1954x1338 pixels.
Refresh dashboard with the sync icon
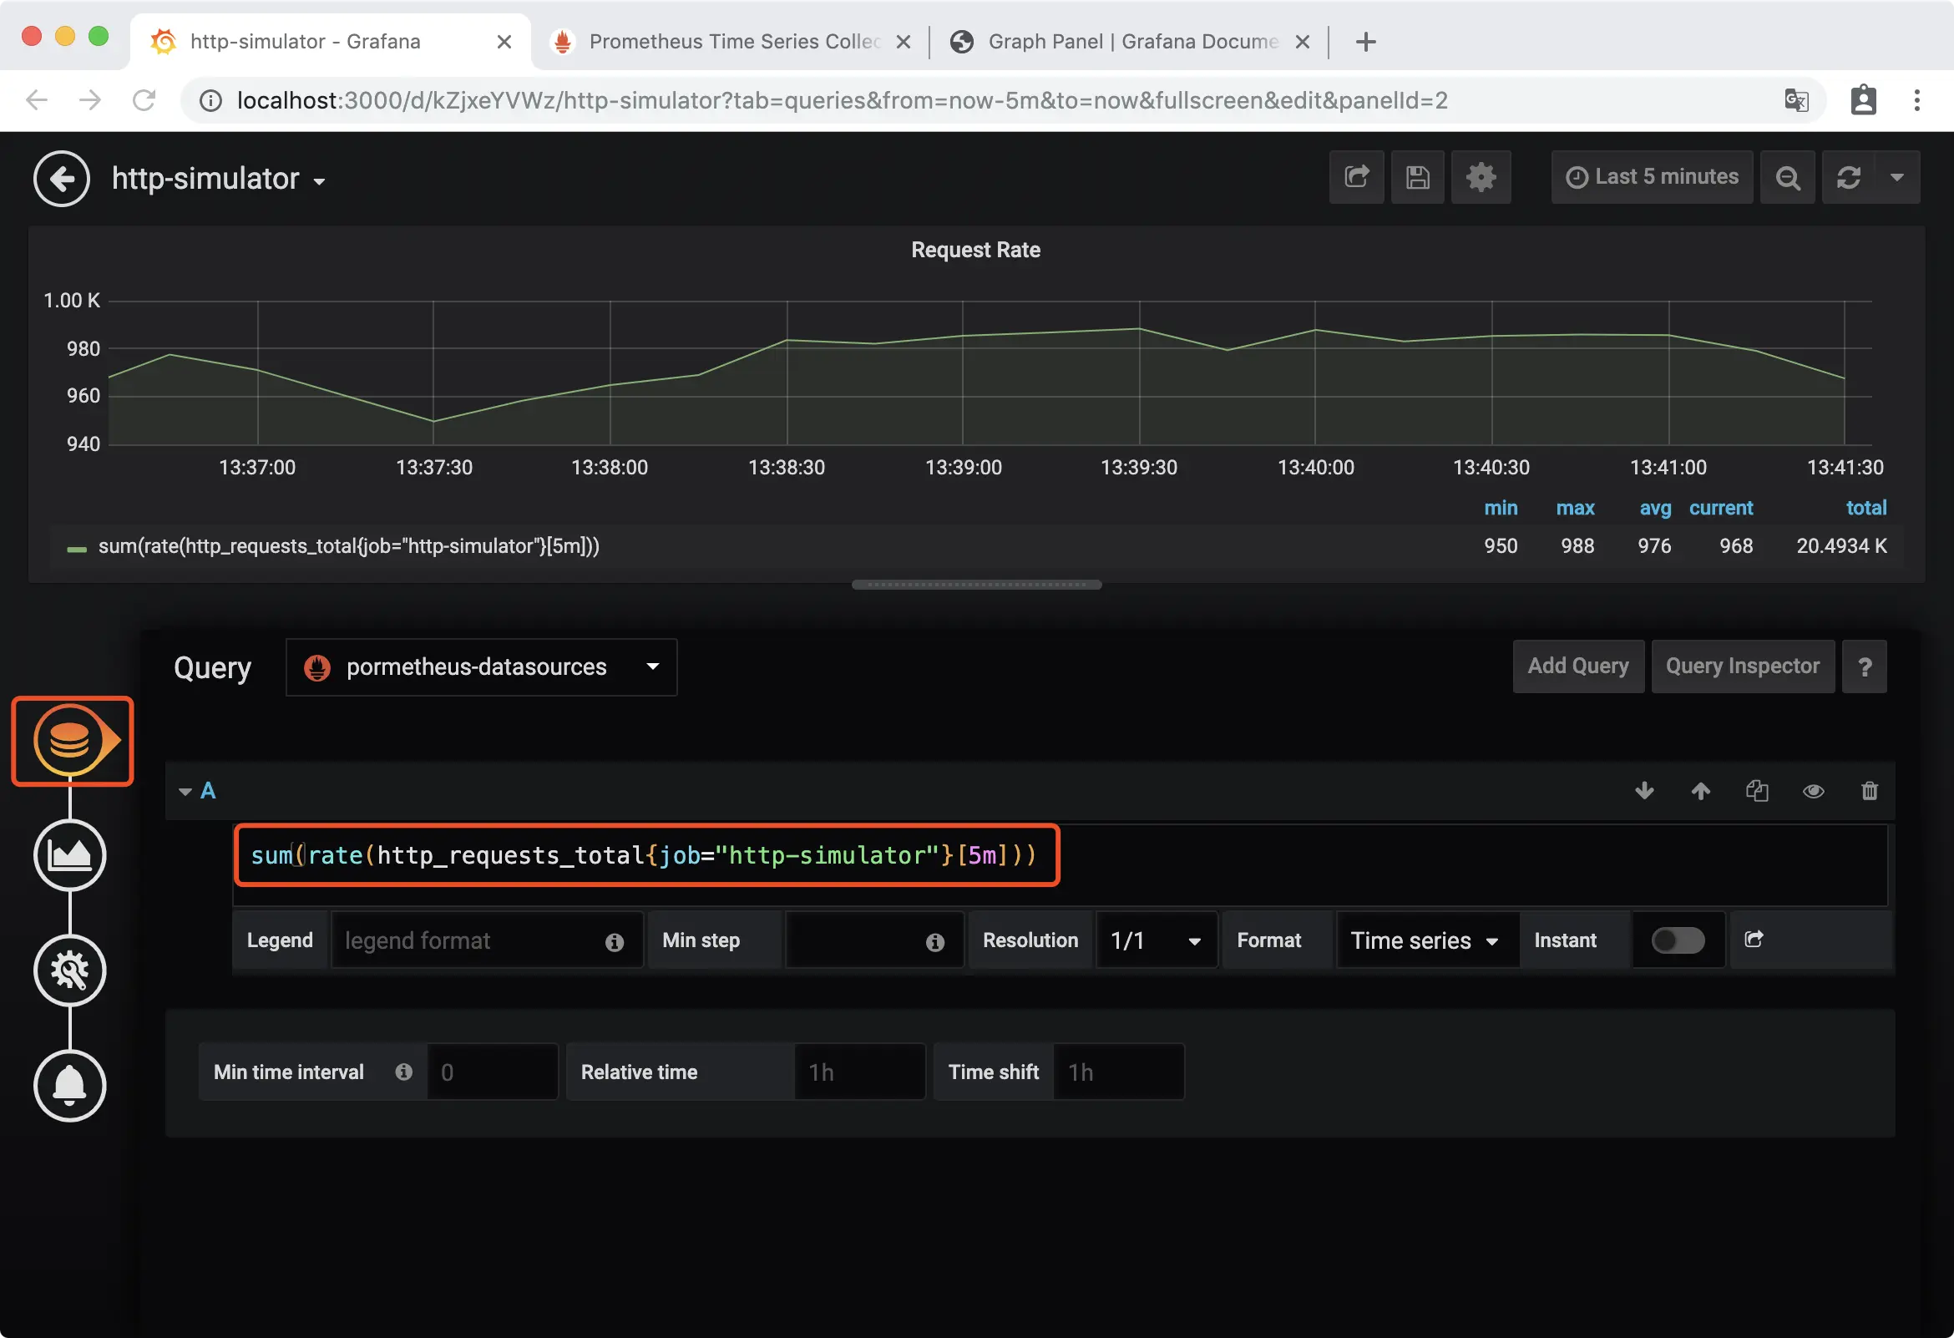[x=1848, y=177]
